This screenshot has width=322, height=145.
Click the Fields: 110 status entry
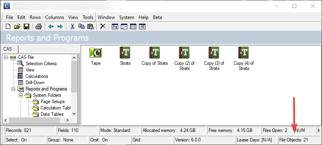(x=77, y=130)
